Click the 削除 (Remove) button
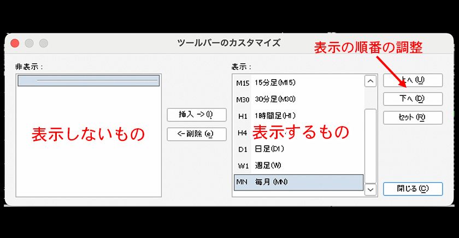Image resolution: width=459 pixels, height=238 pixels. tap(196, 134)
